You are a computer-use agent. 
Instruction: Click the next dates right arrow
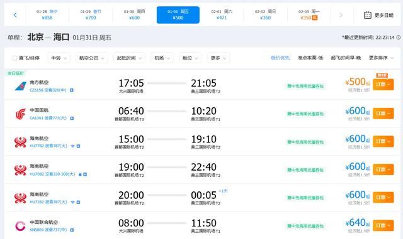coord(341,15)
